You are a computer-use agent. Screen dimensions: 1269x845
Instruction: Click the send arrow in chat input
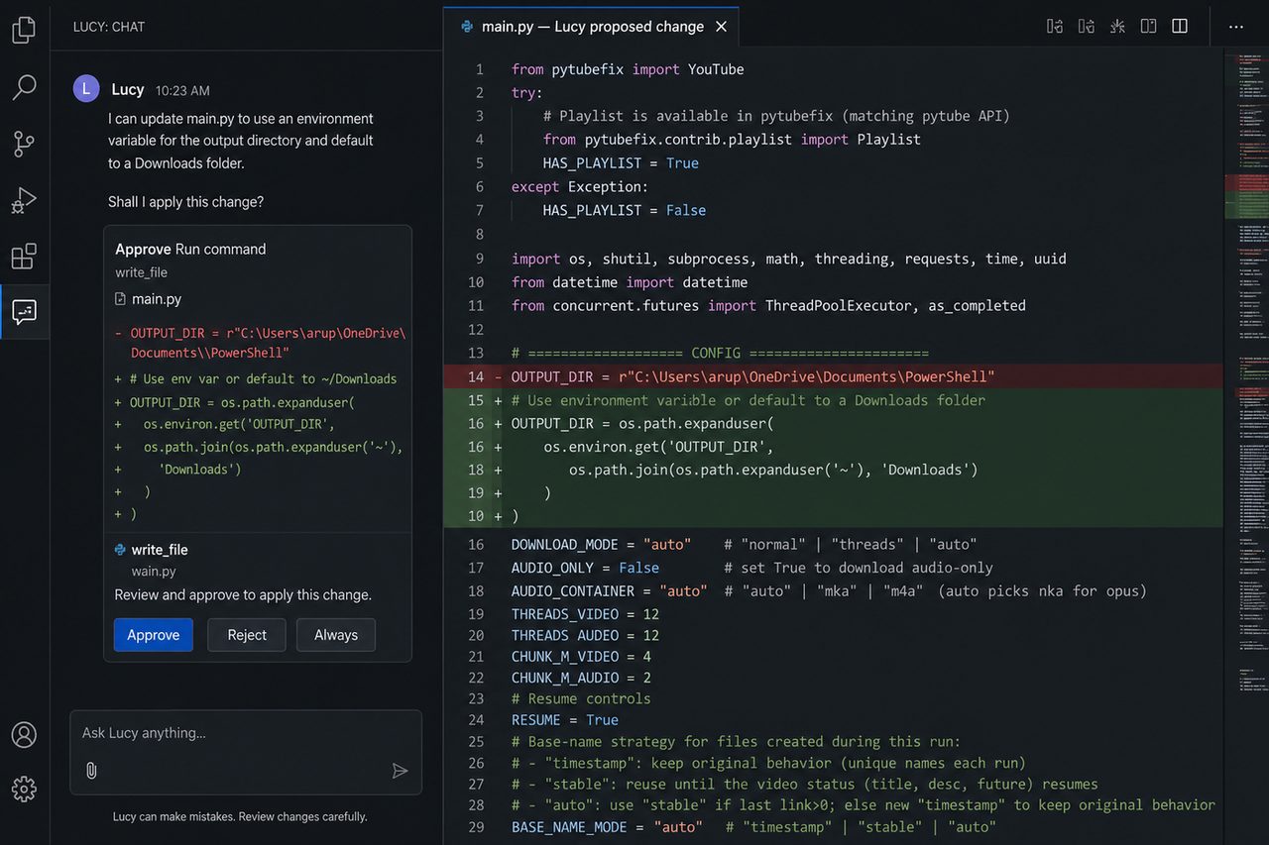point(400,771)
